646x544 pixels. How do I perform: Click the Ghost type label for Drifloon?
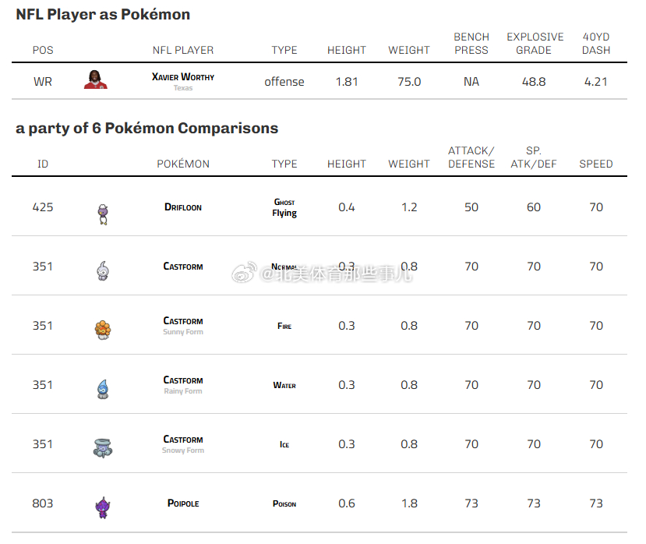click(x=284, y=202)
